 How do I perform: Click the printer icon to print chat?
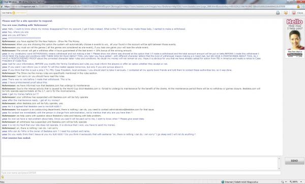[x=278, y=13]
